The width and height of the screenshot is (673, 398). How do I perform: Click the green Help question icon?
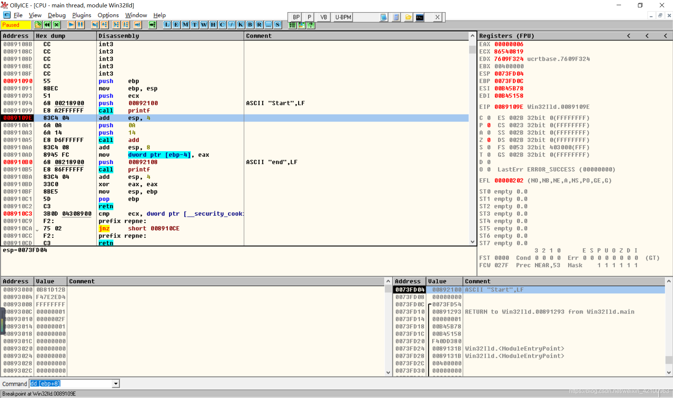coord(311,25)
